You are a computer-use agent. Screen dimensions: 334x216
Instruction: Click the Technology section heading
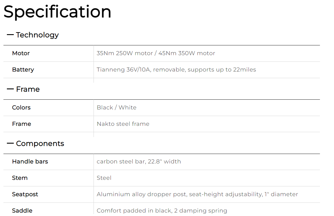click(x=37, y=35)
